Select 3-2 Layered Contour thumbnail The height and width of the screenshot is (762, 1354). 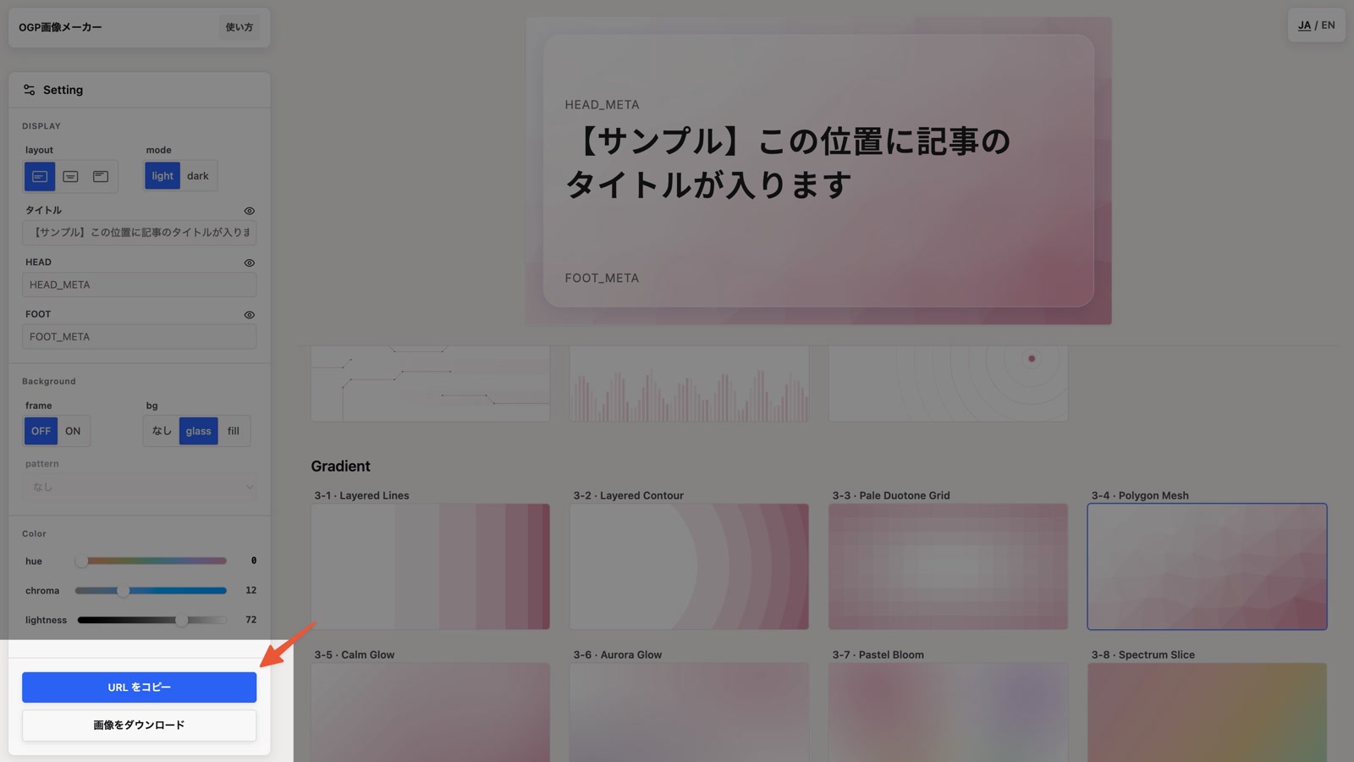[689, 566]
